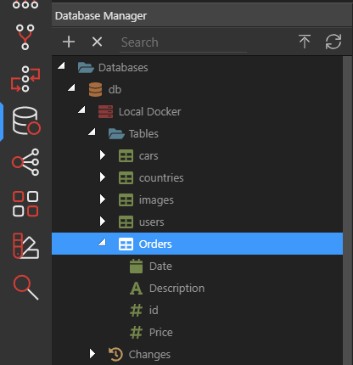Open the swatch and pen design icon
Viewport: 353px width, 365px height.
click(x=25, y=246)
